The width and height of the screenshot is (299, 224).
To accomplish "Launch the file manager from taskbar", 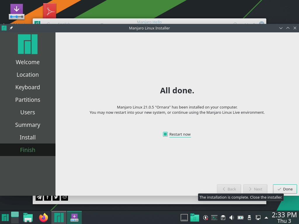I will click(28, 218).
